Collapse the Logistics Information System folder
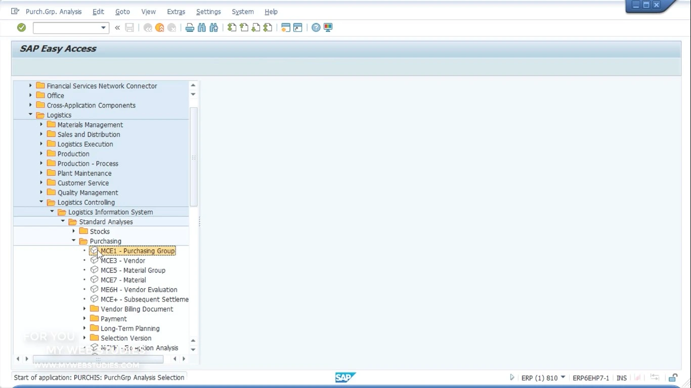691x388 pixels. 52,212
